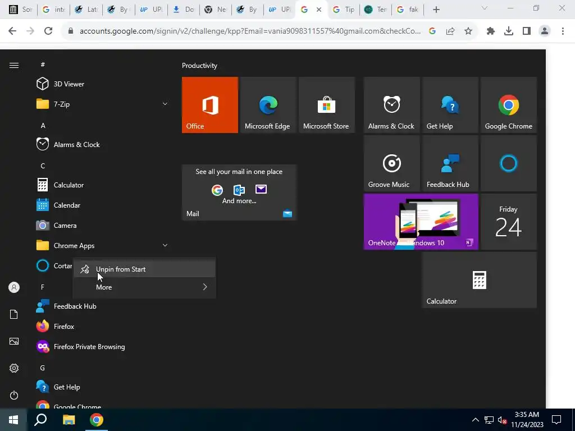Viewport: 575px width, 431px height.
Task: Reload the current page
Action: 48,31
